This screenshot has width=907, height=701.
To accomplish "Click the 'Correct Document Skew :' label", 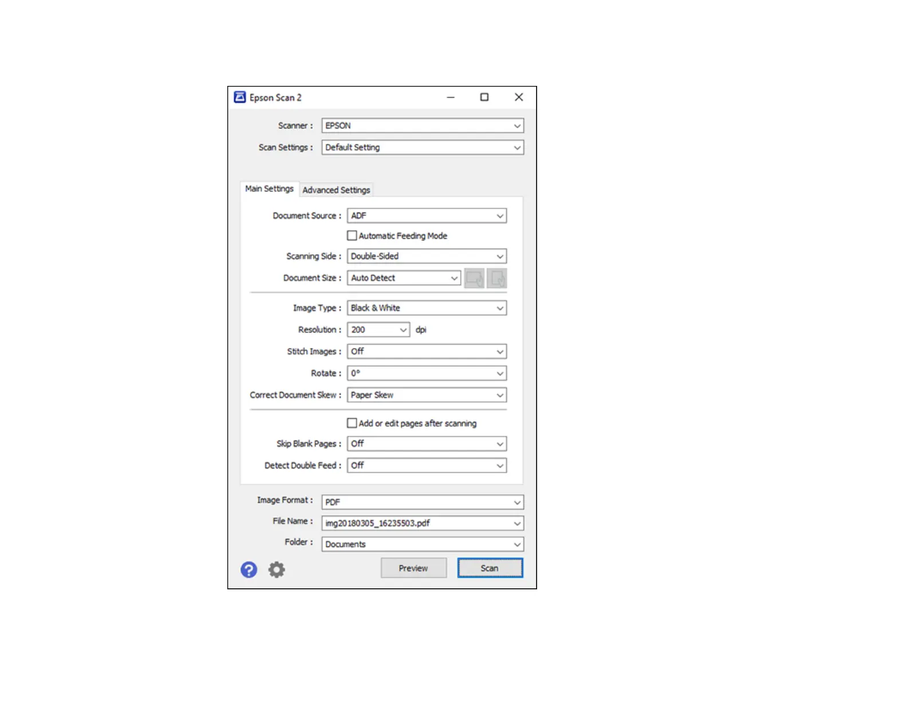I will click(295, 395).
